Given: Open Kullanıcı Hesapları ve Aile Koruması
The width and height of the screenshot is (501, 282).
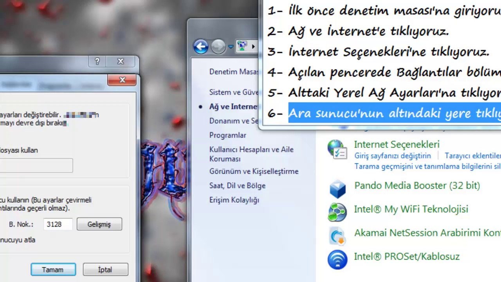Looking at the screenshot, I should pyautogui.click(x=251, y=154).
